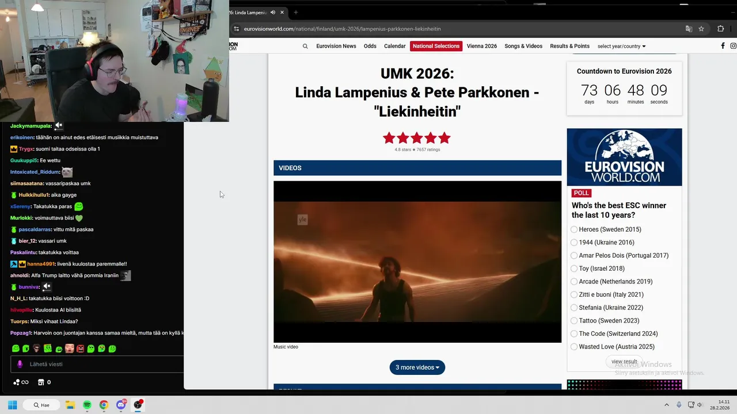This screenshot has height=414, width=737.
Task: Click the browser address bar URL
Action: [x=342, y=29]
